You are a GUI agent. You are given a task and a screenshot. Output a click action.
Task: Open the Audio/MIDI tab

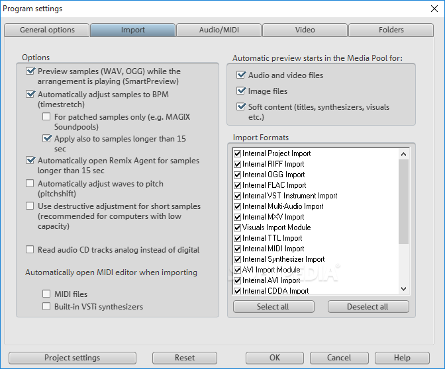[x=219, y=30]
